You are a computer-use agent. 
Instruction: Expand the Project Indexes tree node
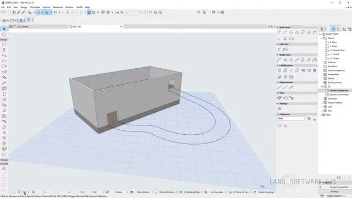coord(322,103)
